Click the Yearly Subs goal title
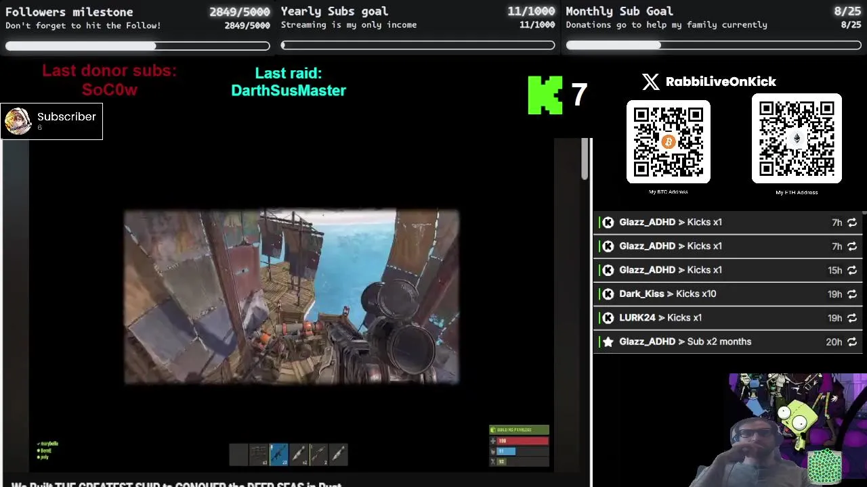This screenshot has height=487, width=867. tap(335, 11)
